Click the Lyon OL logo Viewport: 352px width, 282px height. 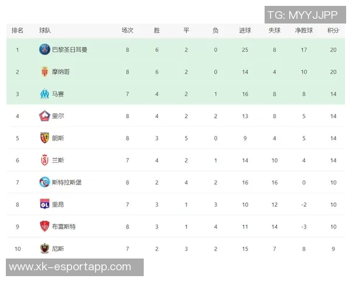pyautogui.click(x=45, y=204)
